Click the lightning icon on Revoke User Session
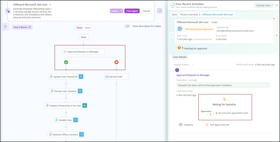The height and width of the screenshot is (142, 280). (52, 91)
